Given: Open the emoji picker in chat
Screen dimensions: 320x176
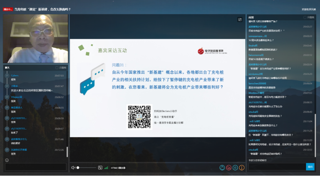Looking at the screenshot, I should pyautogui.click(x=7, y=160).
